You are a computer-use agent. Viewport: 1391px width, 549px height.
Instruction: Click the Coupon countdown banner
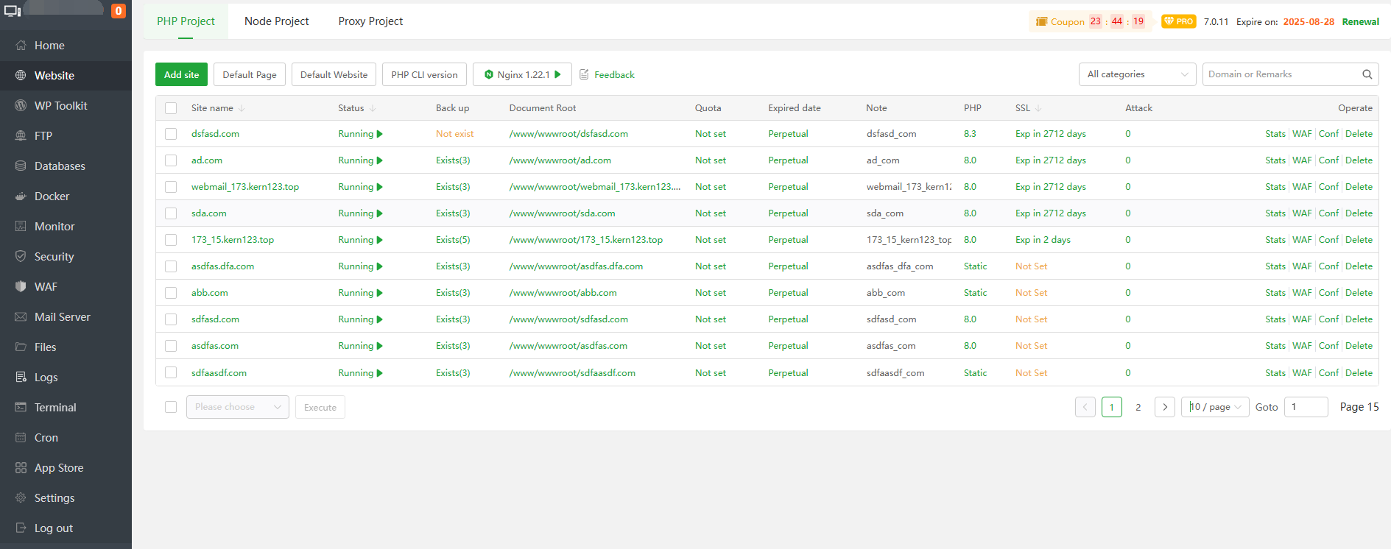point(1090,21)
